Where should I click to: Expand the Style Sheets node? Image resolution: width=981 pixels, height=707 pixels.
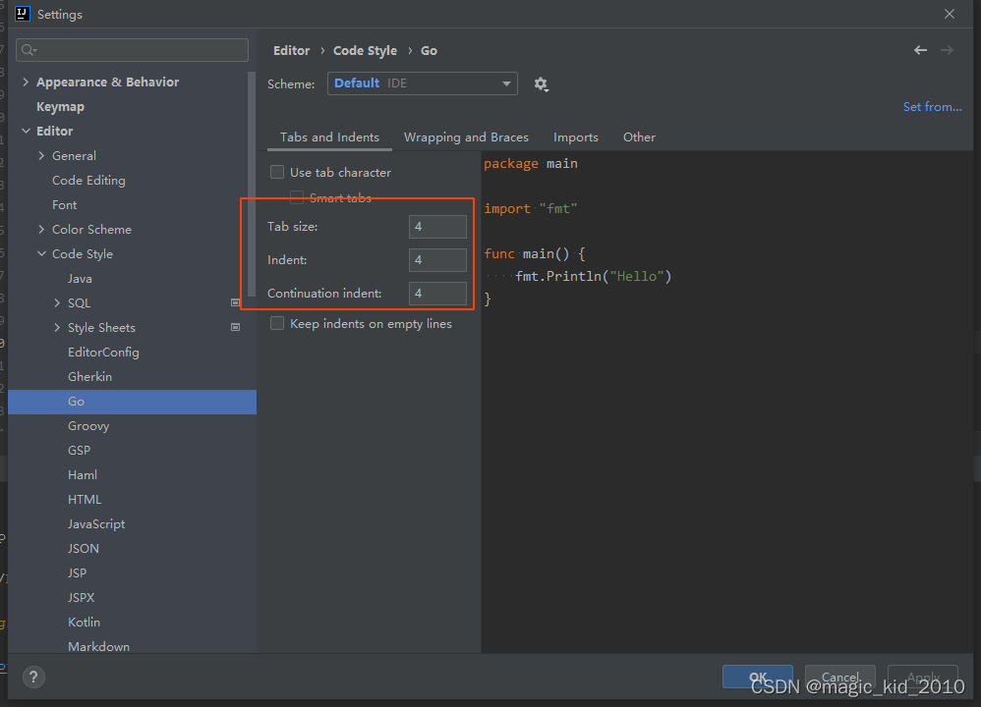click(x=57, y=328)
